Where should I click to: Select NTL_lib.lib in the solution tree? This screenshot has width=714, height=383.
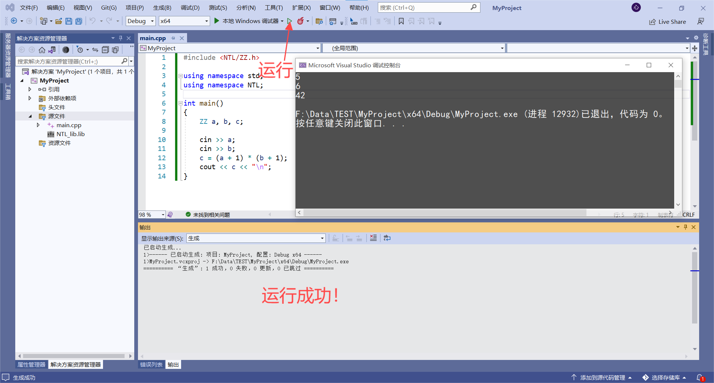tap(70, 134)
